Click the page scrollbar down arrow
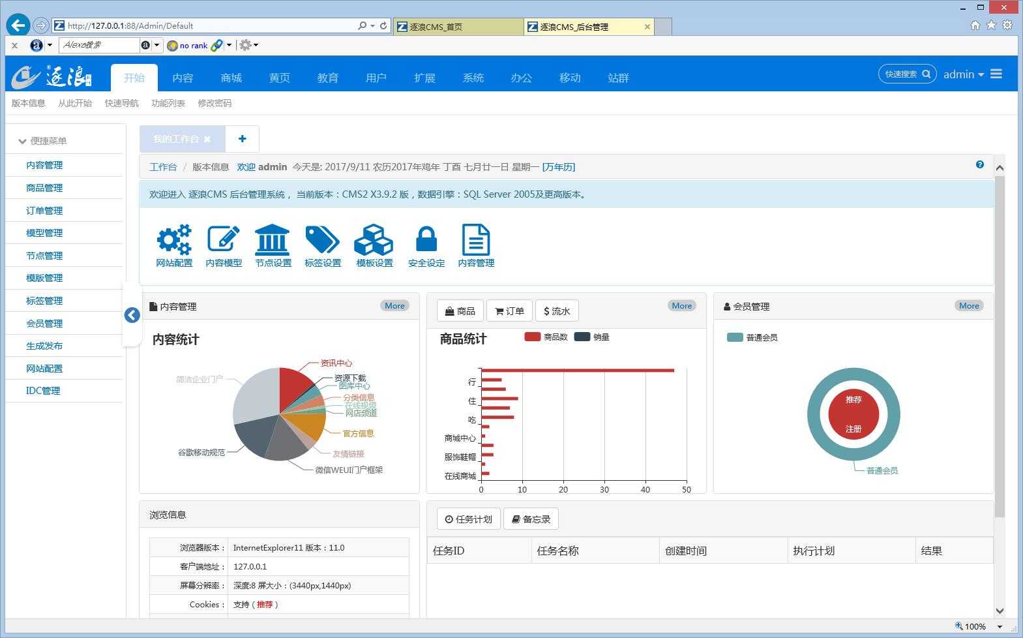 (1000, 611)
